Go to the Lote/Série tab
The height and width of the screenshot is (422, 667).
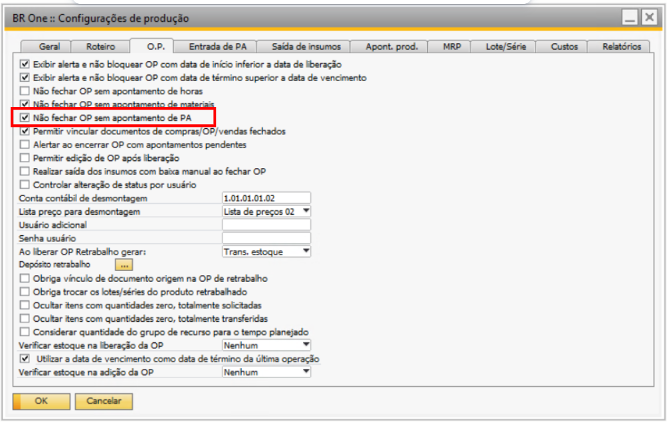point(503,47)
